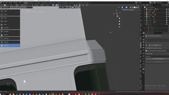This screenshot has width=169, height=95.
Task: Open the Object Mode dropdown
Action: [x=5, y=7]
